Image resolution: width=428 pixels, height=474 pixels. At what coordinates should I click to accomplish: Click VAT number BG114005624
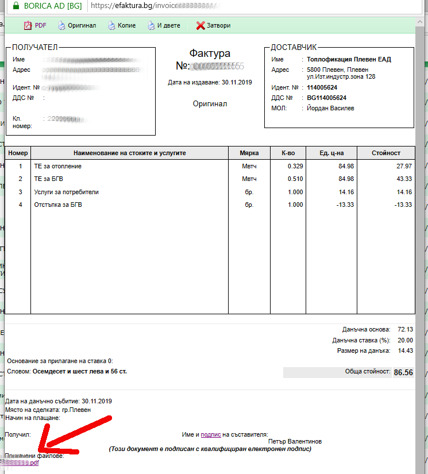click(326, 98)
